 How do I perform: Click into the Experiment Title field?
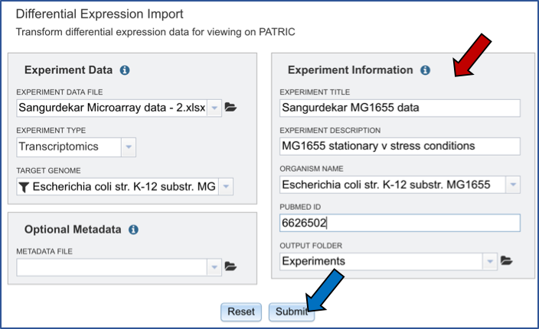(399, 108)
